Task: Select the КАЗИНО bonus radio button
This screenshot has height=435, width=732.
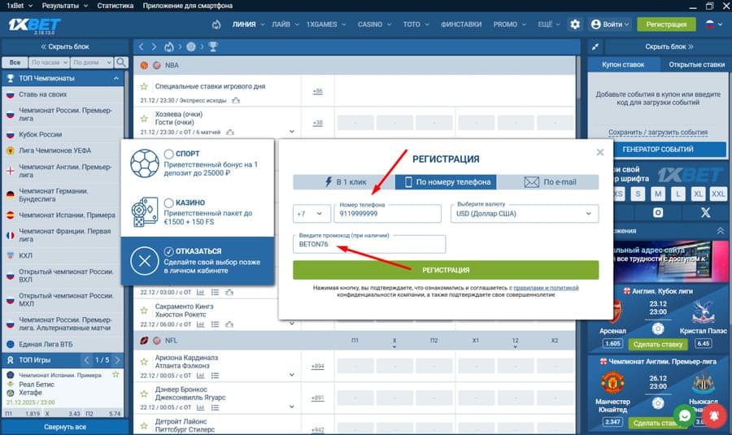Action: click(x=168, y=203)
